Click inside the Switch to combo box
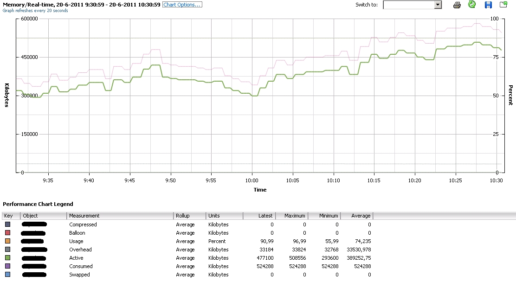 (408, 5)
